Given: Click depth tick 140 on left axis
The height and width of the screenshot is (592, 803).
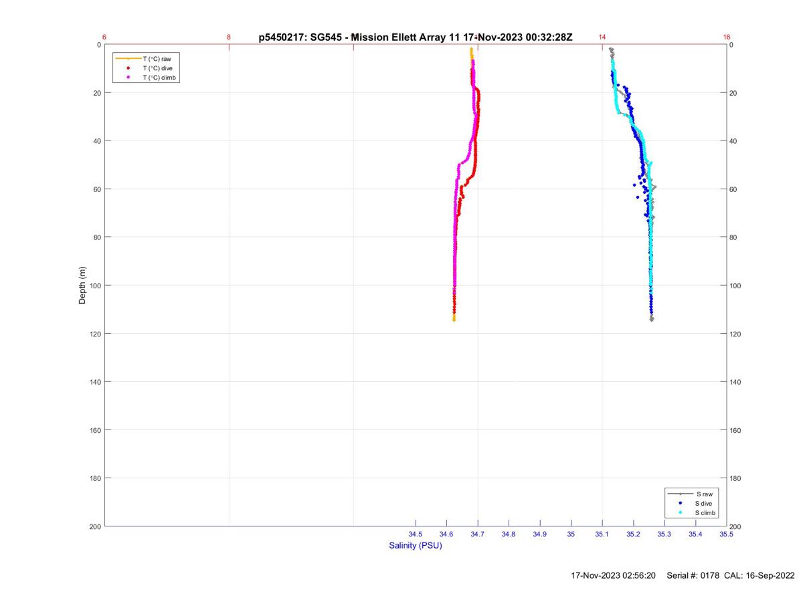Looking at the screenshot, I should click(95, 382).
